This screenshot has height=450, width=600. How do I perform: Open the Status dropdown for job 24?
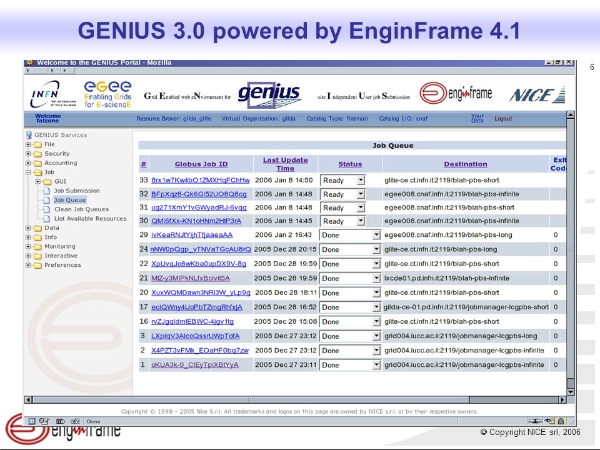coord(376,249)
